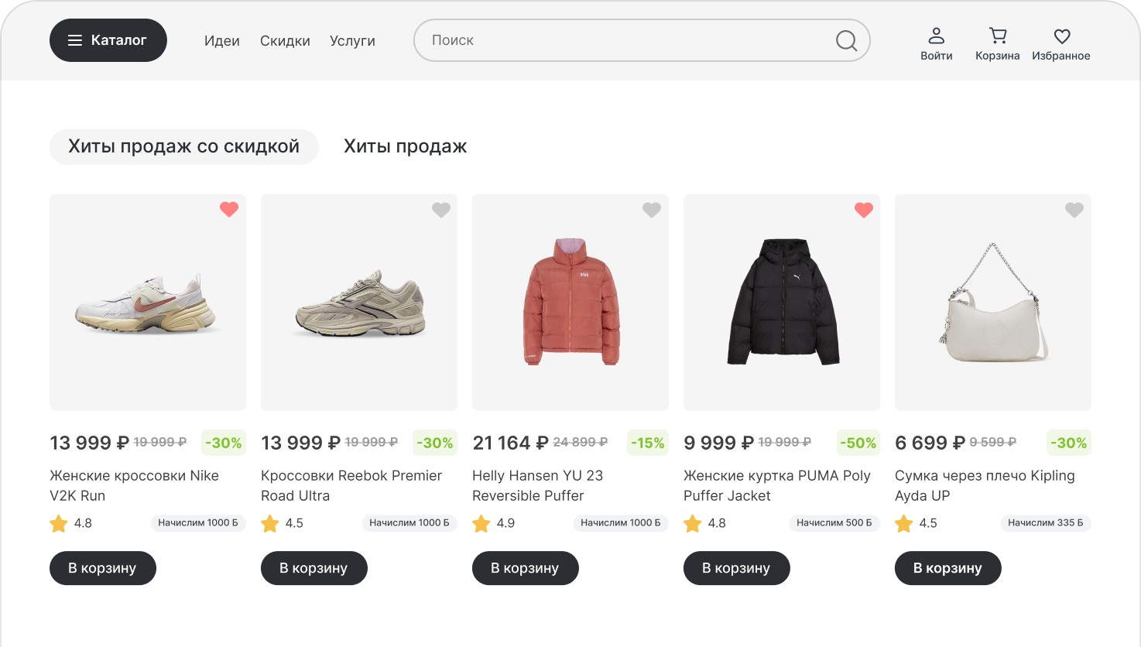Select the Хиты продаж со скидкой tab
The width and height of the screenshot is (1141, 647).
tap(183, 146)
